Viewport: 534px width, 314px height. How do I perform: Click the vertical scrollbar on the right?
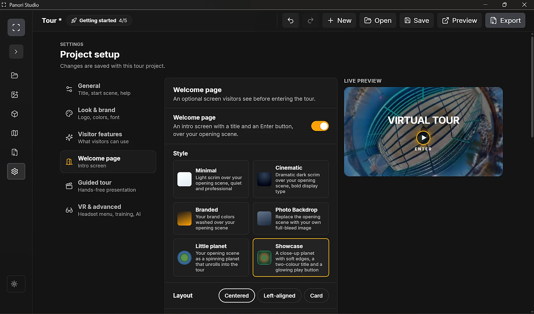532,86
